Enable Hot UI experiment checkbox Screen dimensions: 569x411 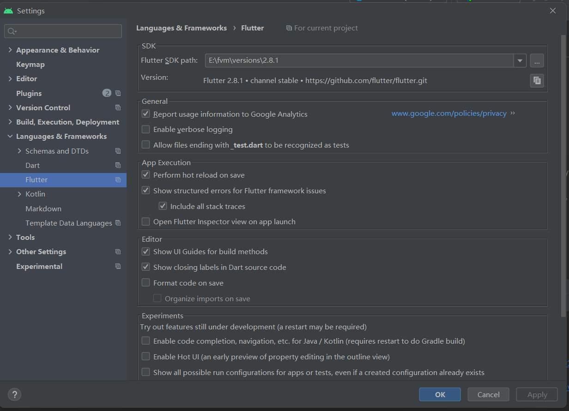coord(145,357)
